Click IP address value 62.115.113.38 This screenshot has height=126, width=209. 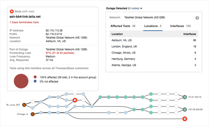pos(54,30)
